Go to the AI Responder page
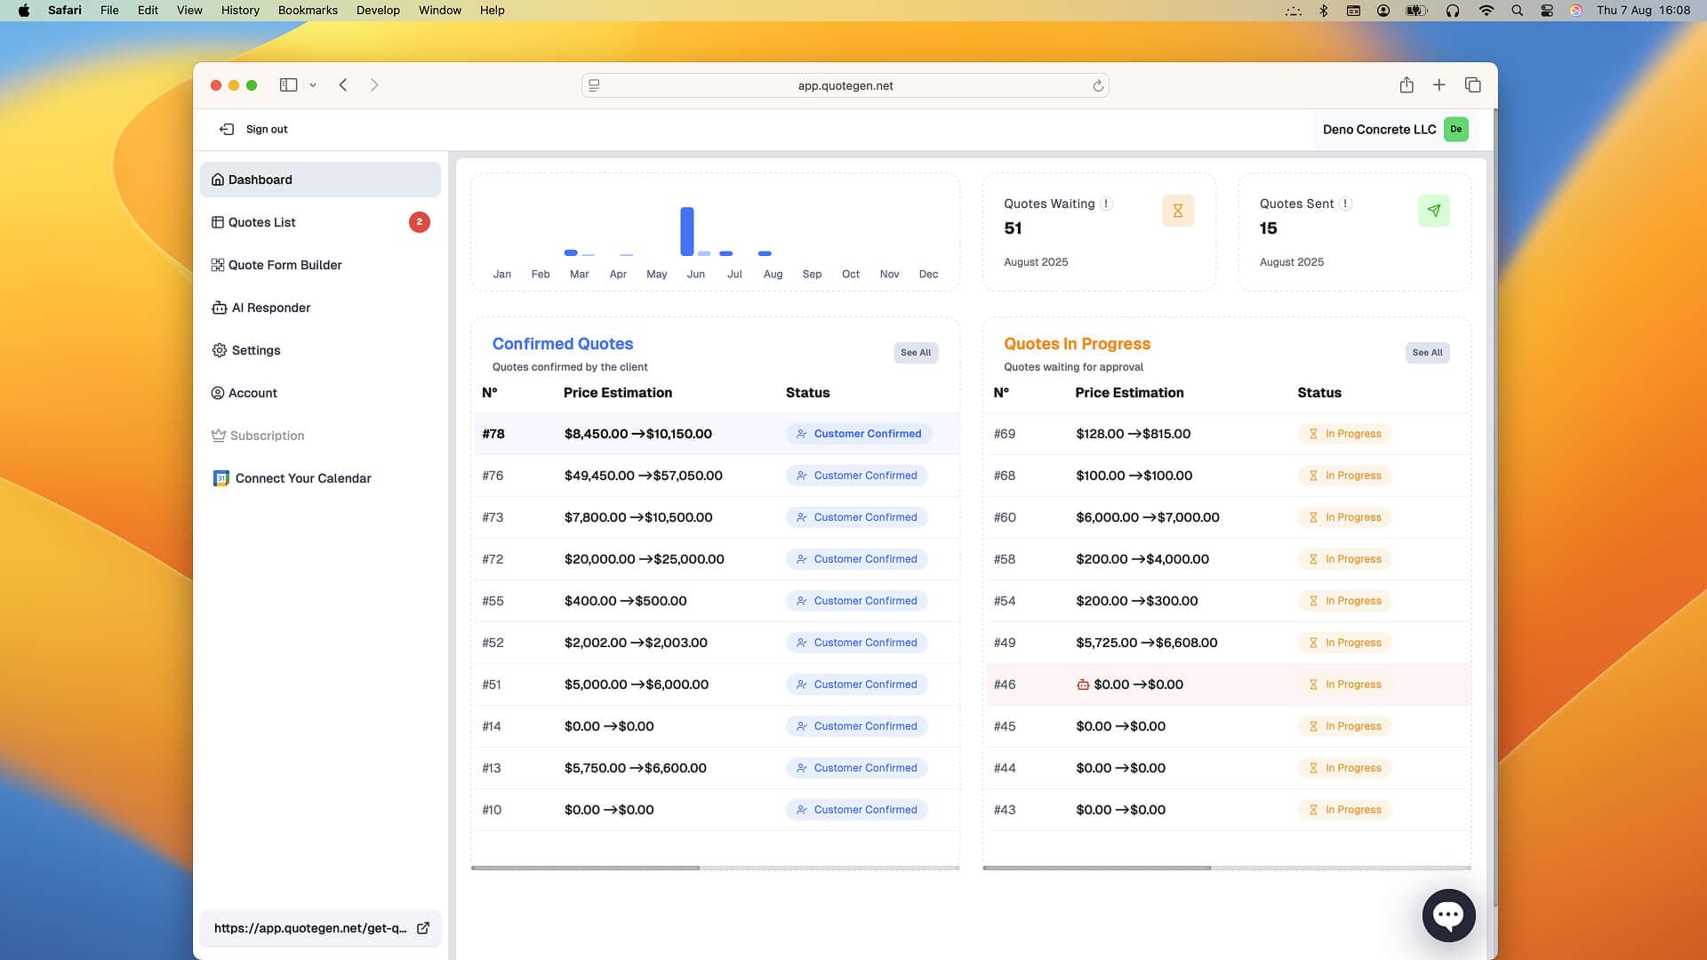The image size is (1707, 960). point(320,308)
